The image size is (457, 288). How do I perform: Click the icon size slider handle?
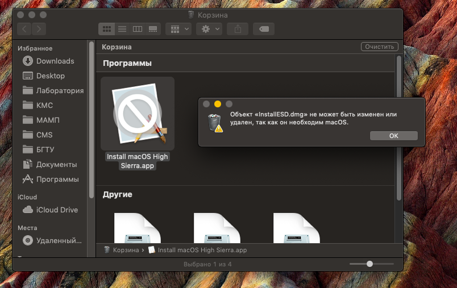[369, 264]
